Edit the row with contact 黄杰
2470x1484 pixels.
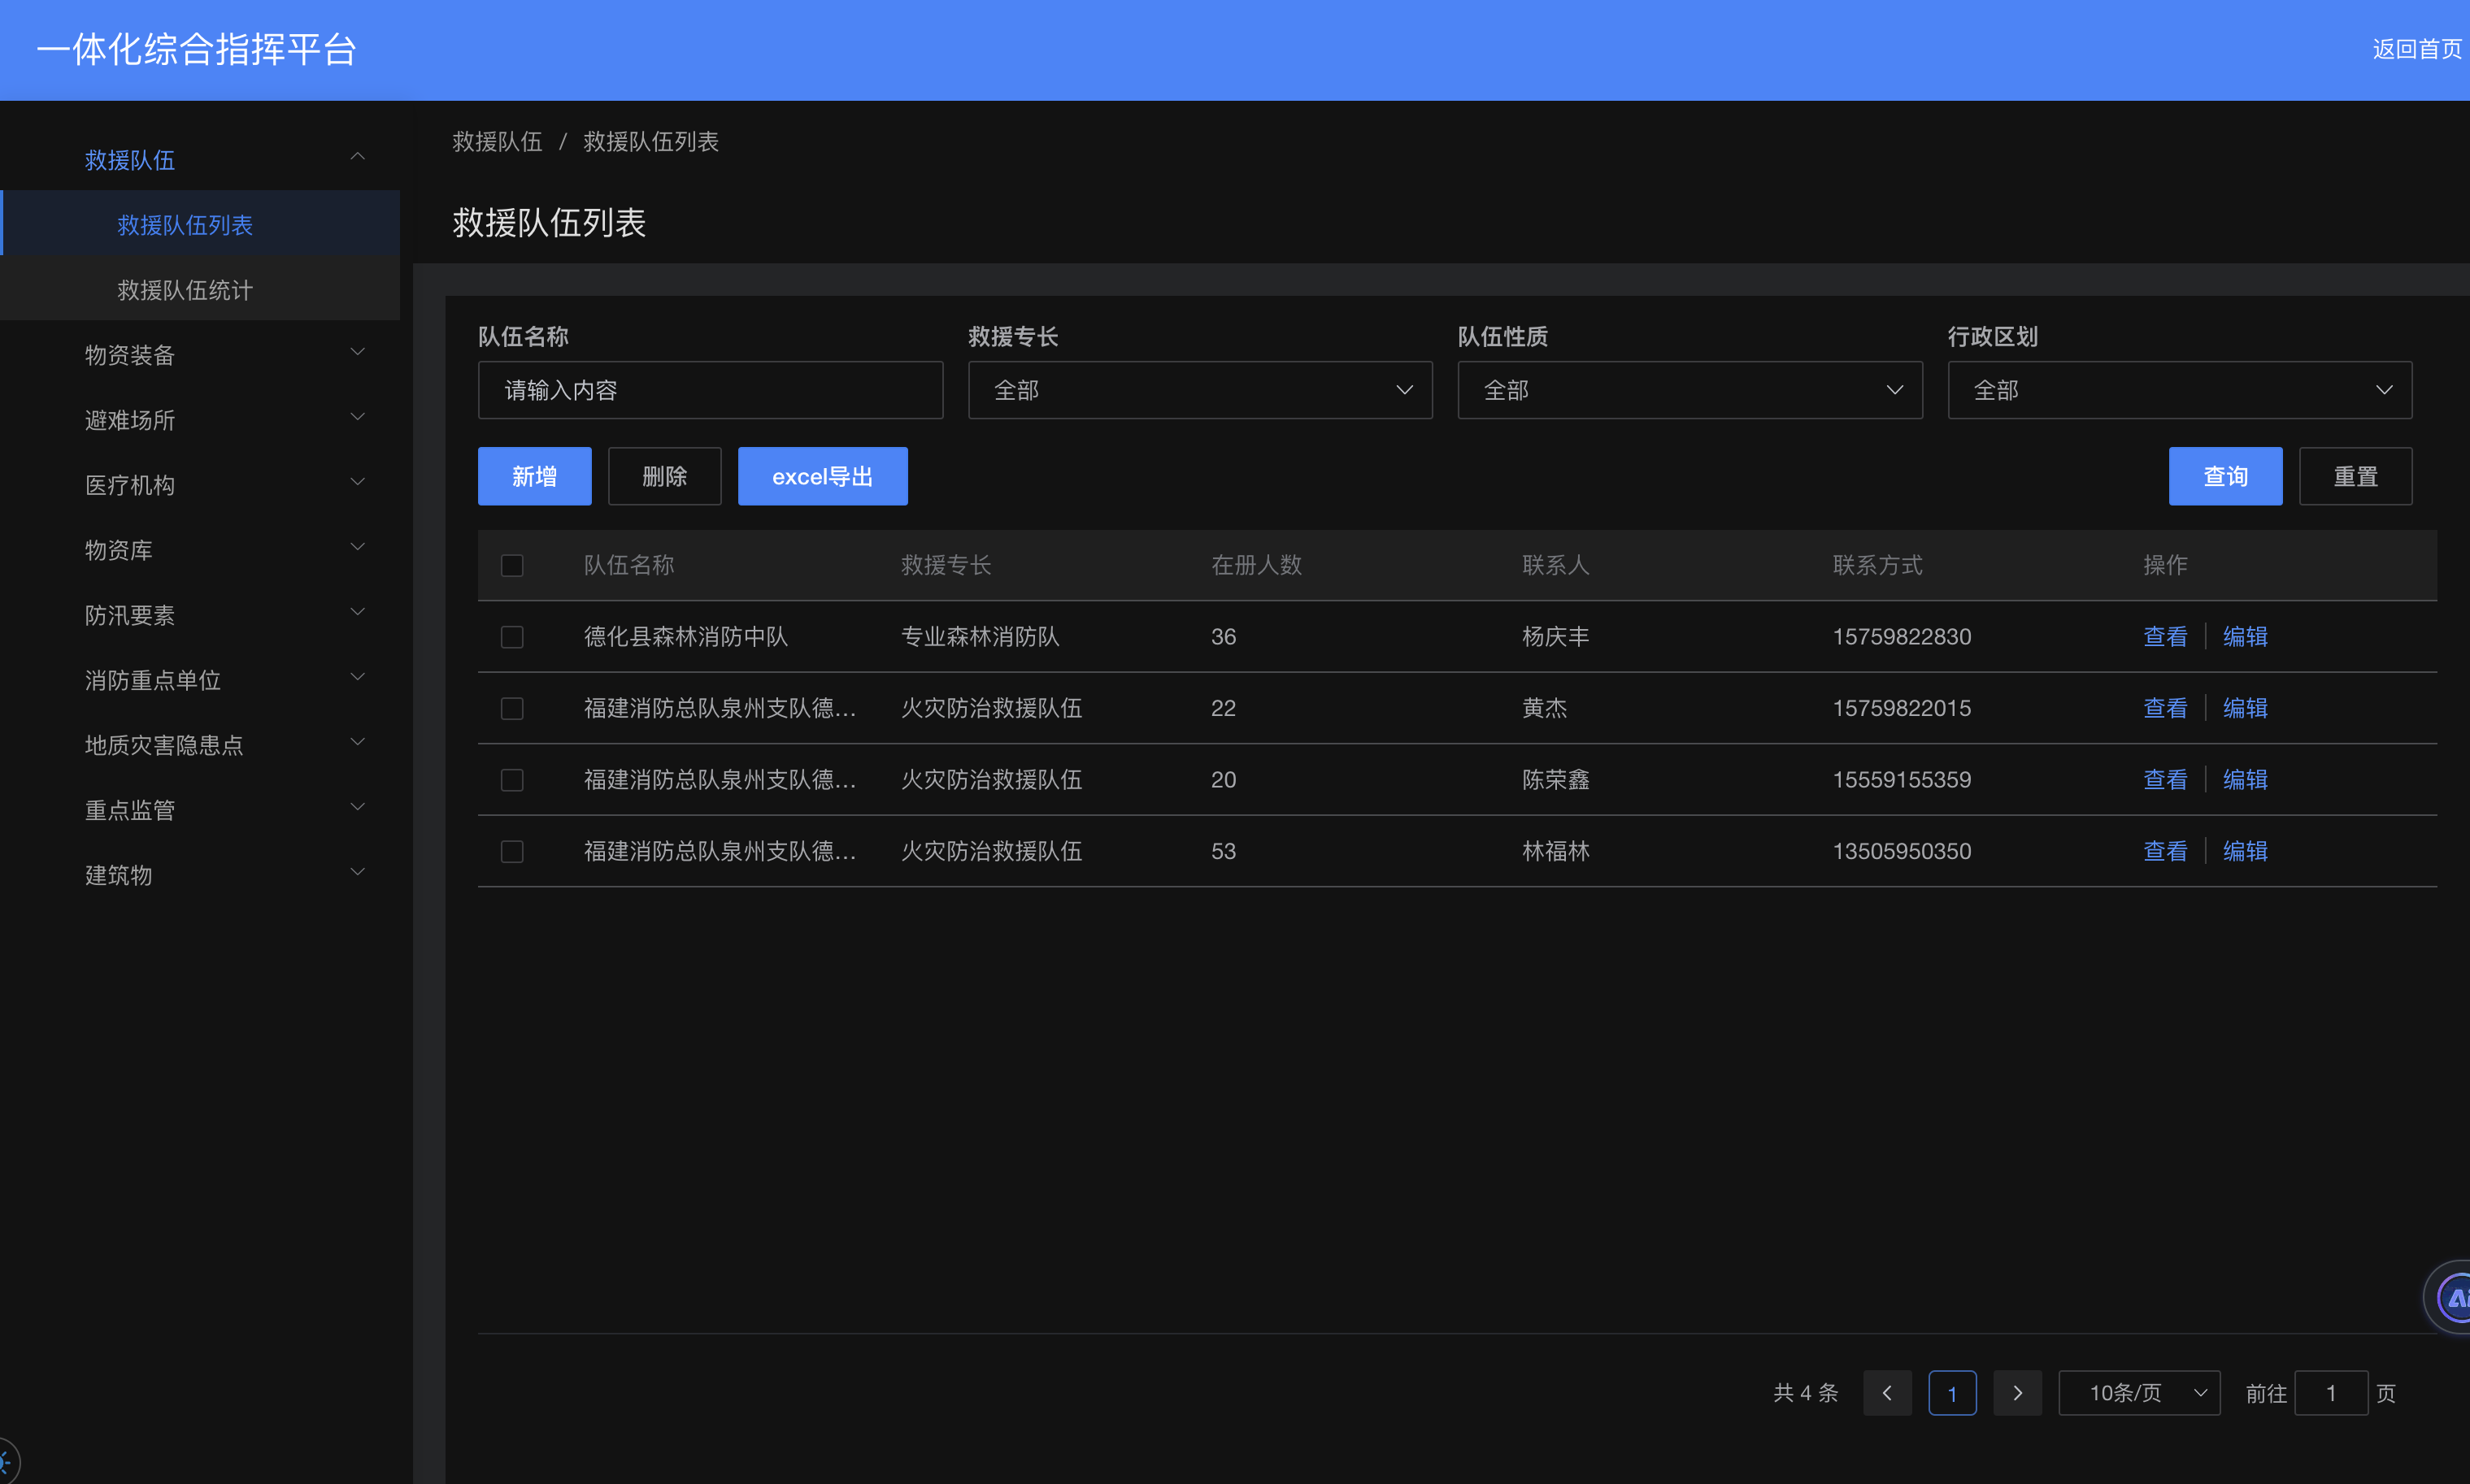(2245, 708)
